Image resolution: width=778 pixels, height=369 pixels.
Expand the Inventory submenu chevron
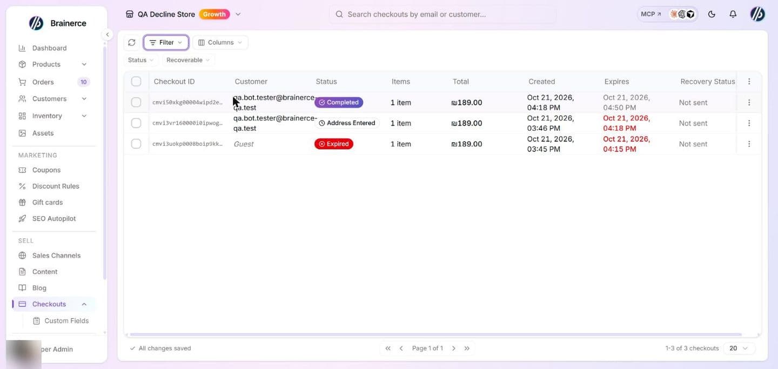tap(84, 116)
